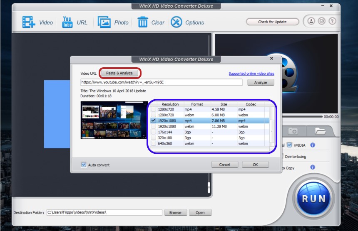Click the user account icon

coord(311,21)
